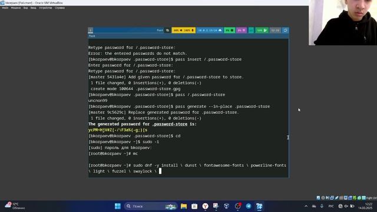The width and height of the screenshot is (377, 212).
Task: Click 'create mode 100644 .password-store.gpg' line
Action: 135,89
